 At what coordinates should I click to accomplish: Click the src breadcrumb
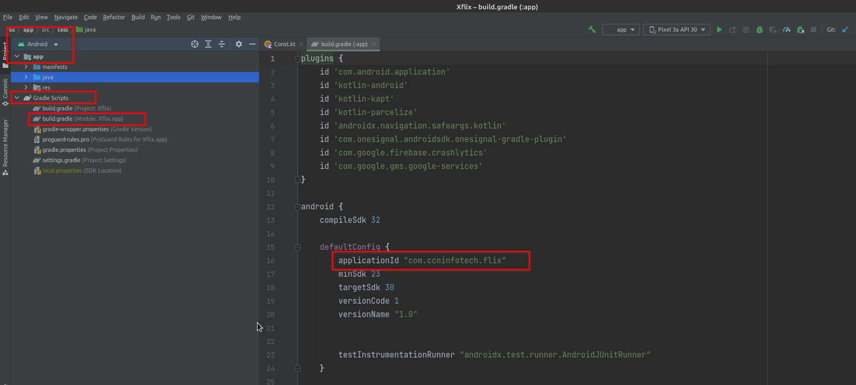[x=46, y=30]
